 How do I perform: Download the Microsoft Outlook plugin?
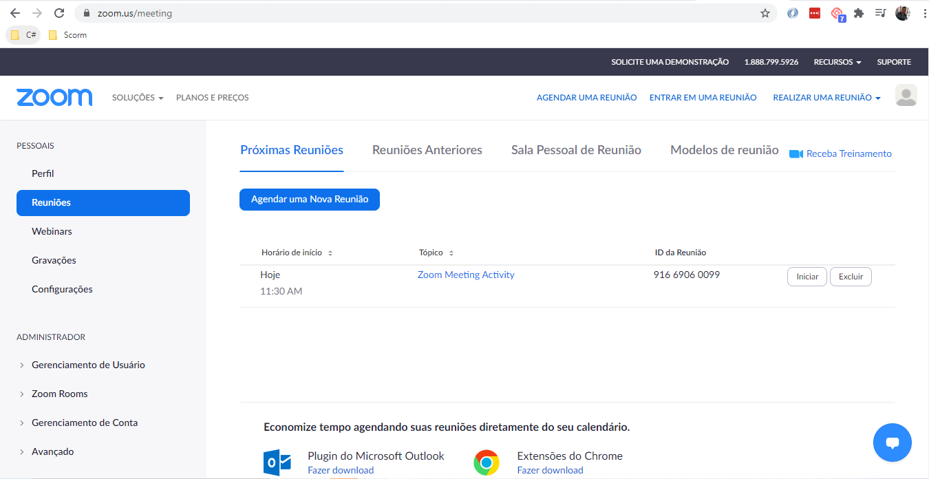coord(341,471)
